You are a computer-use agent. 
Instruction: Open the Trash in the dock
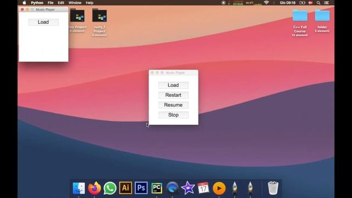[273, 188]
